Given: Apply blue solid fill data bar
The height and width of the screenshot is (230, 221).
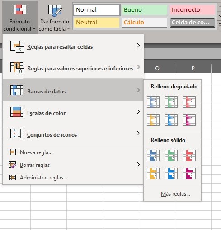Looking at the screenshot, I should [153, 156].
